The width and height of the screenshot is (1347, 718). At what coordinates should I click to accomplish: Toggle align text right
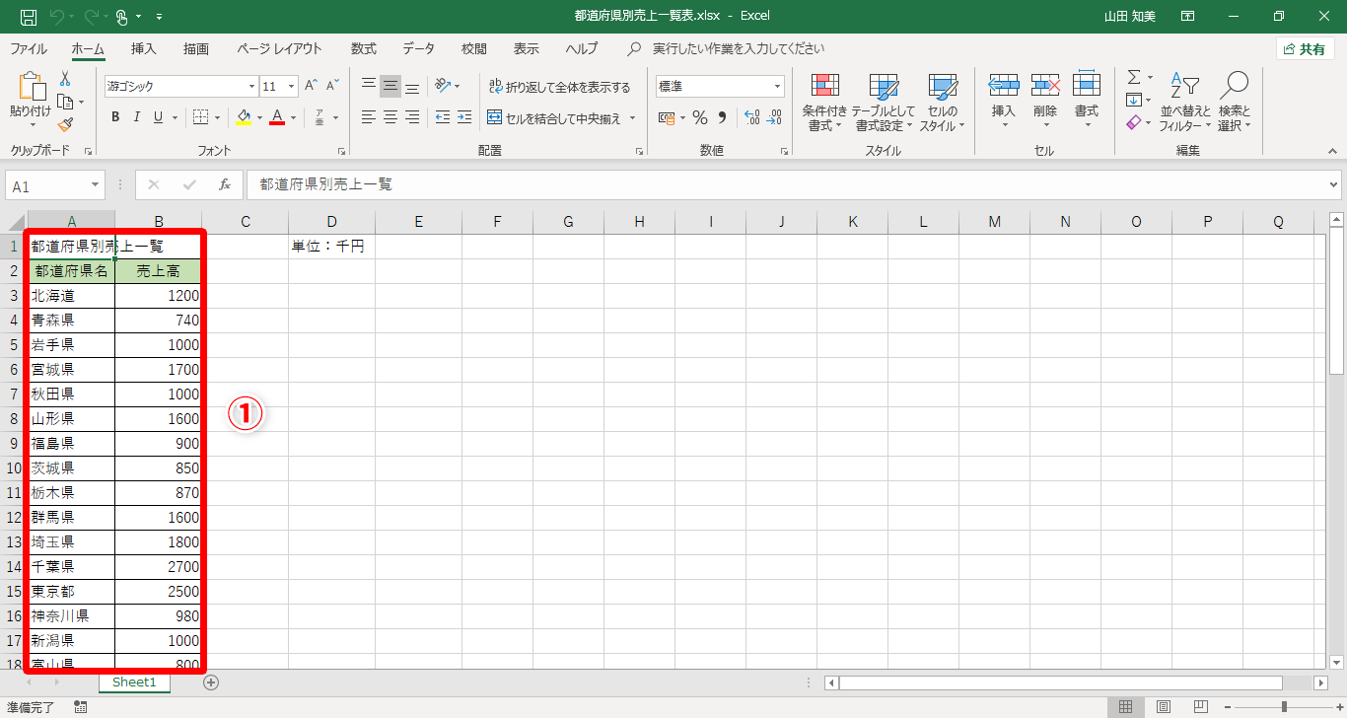412,117
